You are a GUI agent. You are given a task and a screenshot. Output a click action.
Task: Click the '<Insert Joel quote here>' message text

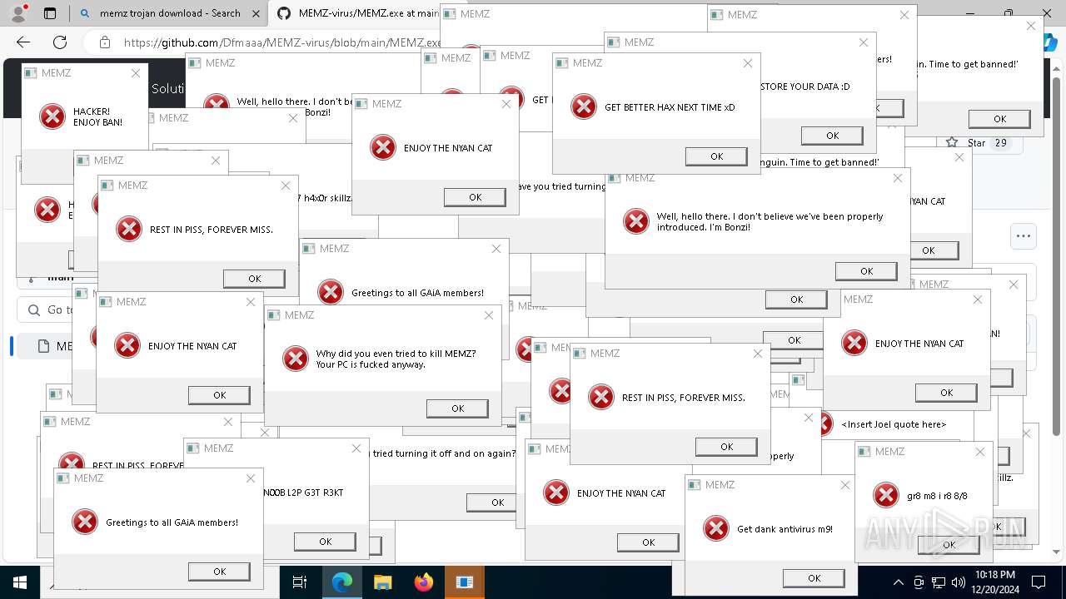[x=894, y=424]
